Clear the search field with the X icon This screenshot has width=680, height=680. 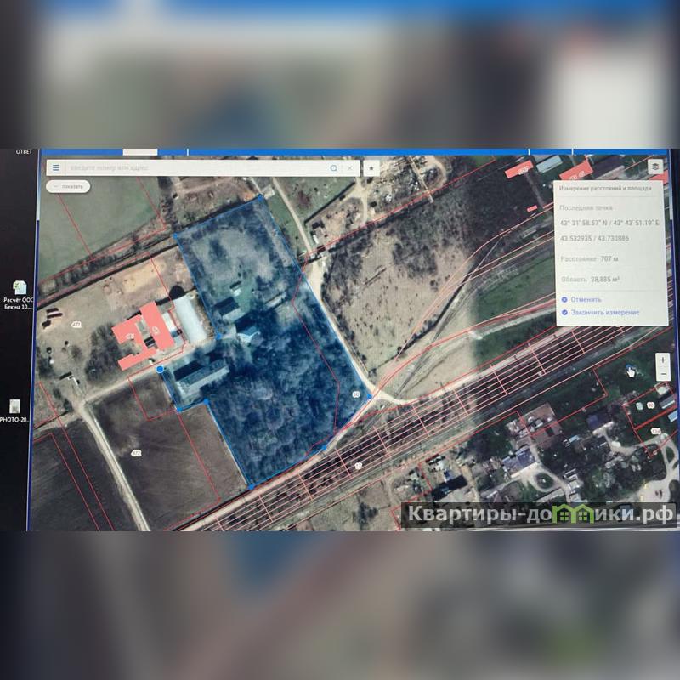pyautogui.click(x=350, y=168)
